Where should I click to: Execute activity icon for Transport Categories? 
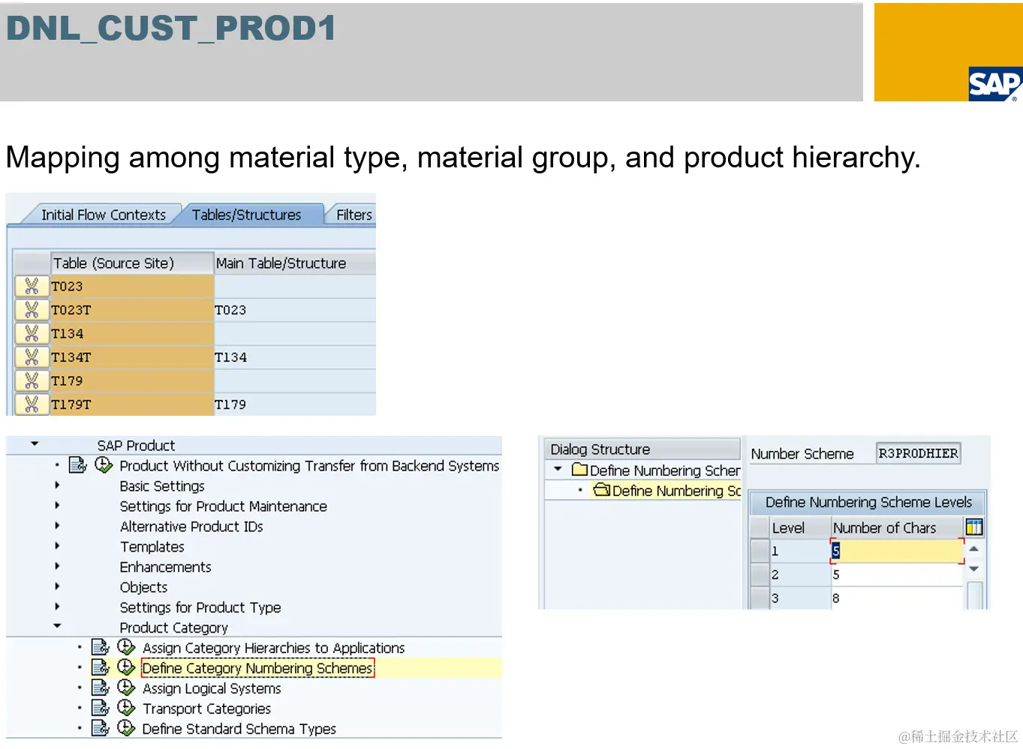click(x=126, y=708)
